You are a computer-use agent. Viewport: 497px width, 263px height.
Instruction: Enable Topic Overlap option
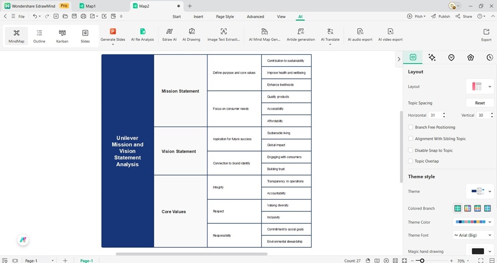coord(410,161)
